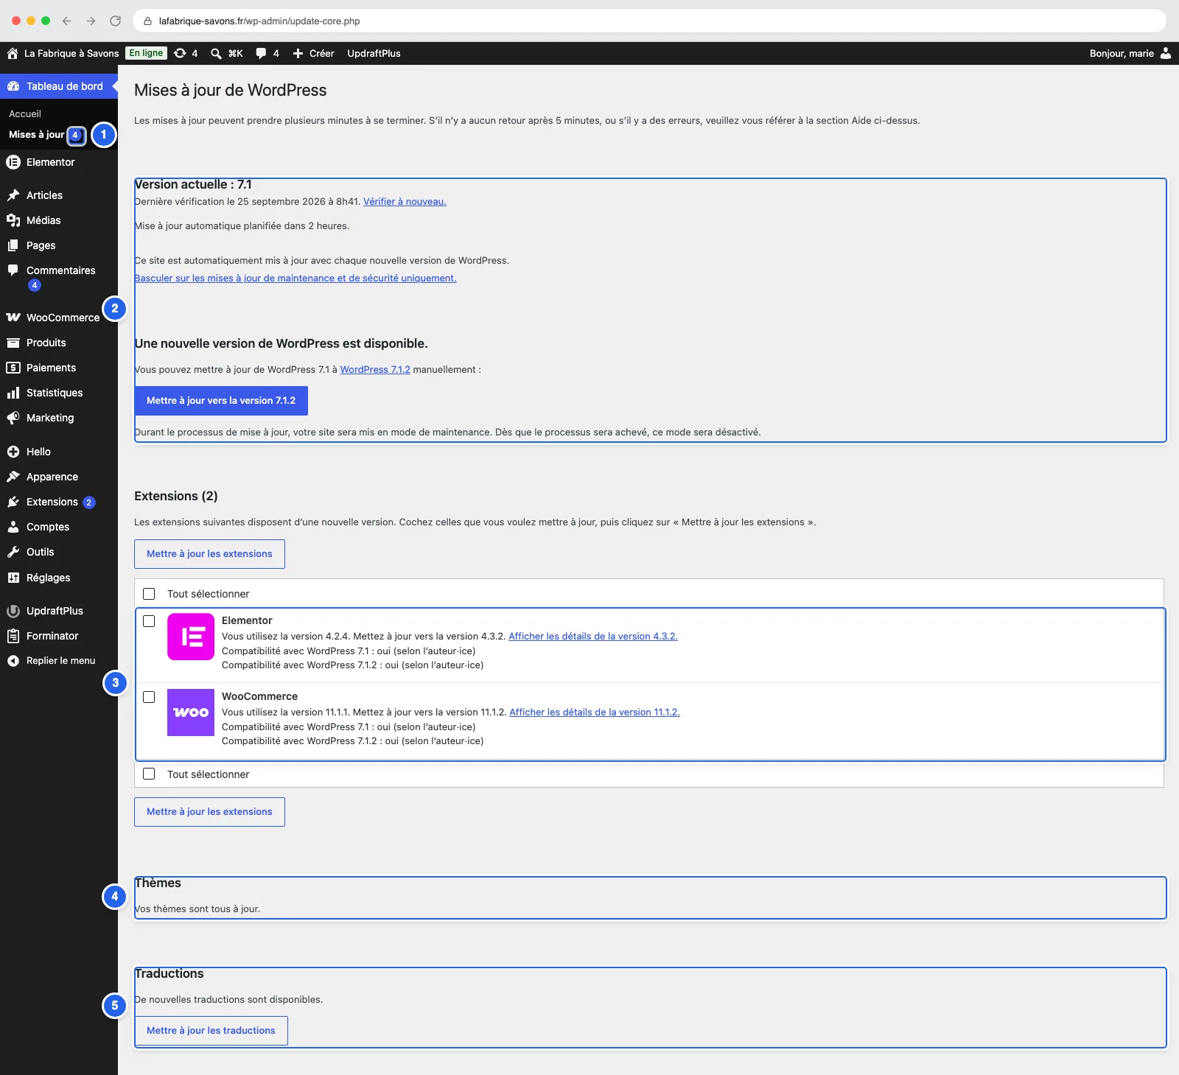Image resolution: width=1179 pixels, height=1075 pixels.
Task: Tick the Elementor extension checkbox
Action: [149, 621]
